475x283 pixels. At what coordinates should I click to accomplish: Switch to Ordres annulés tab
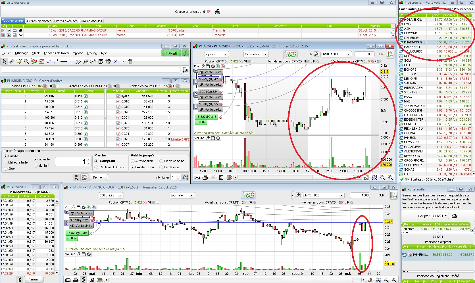coord(91,21)
